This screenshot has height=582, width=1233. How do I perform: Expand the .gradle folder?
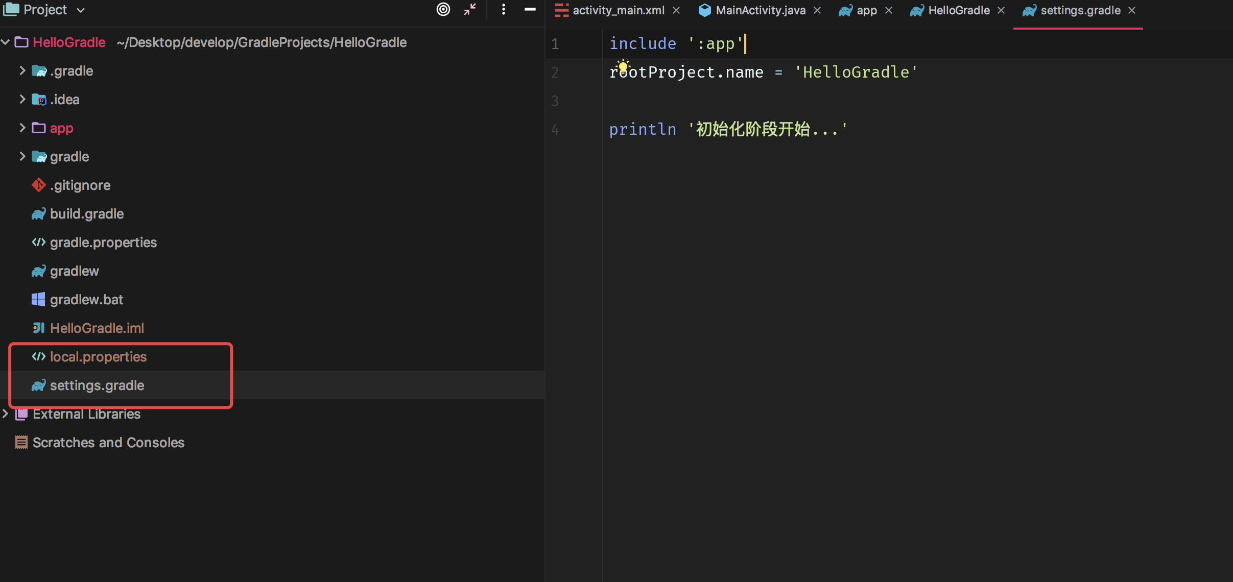[22, 70]
